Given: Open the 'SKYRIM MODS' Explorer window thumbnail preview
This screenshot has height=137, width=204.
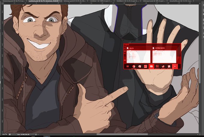Looking at the screenshot, I should point(164,57).
